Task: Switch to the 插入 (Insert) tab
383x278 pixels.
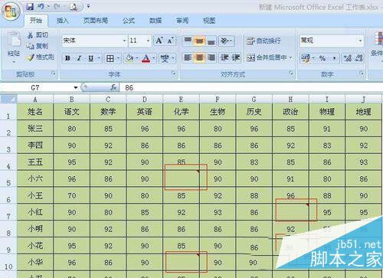Action: pyautogui.click(x=63, y=21)
